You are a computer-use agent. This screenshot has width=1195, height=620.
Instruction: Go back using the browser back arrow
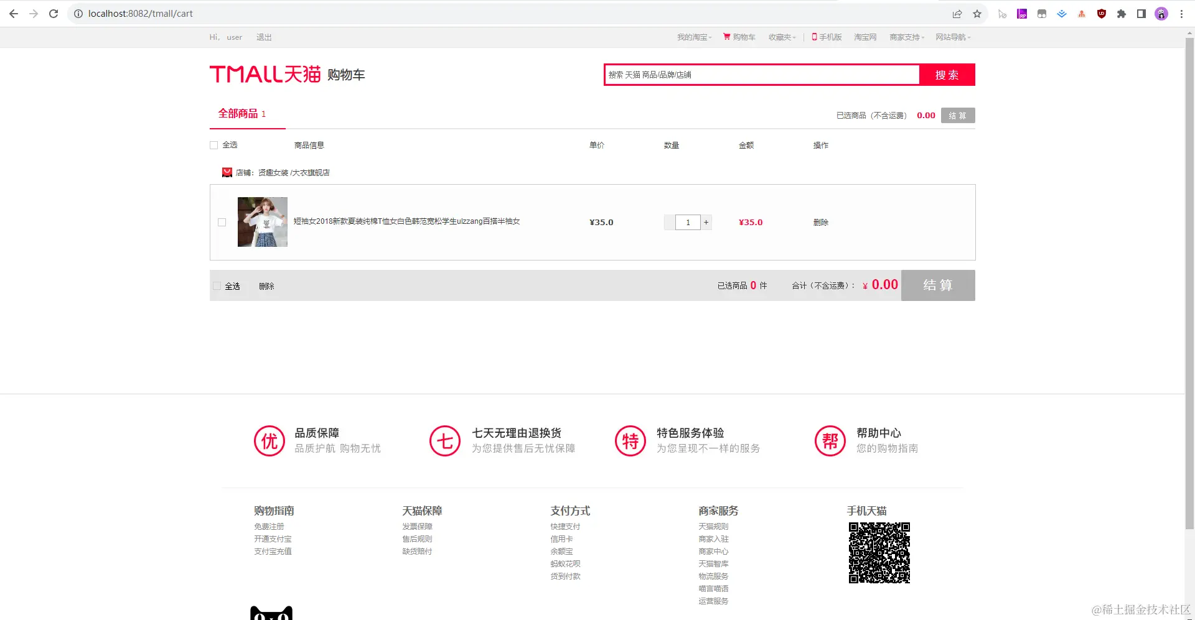pos(14,14)
